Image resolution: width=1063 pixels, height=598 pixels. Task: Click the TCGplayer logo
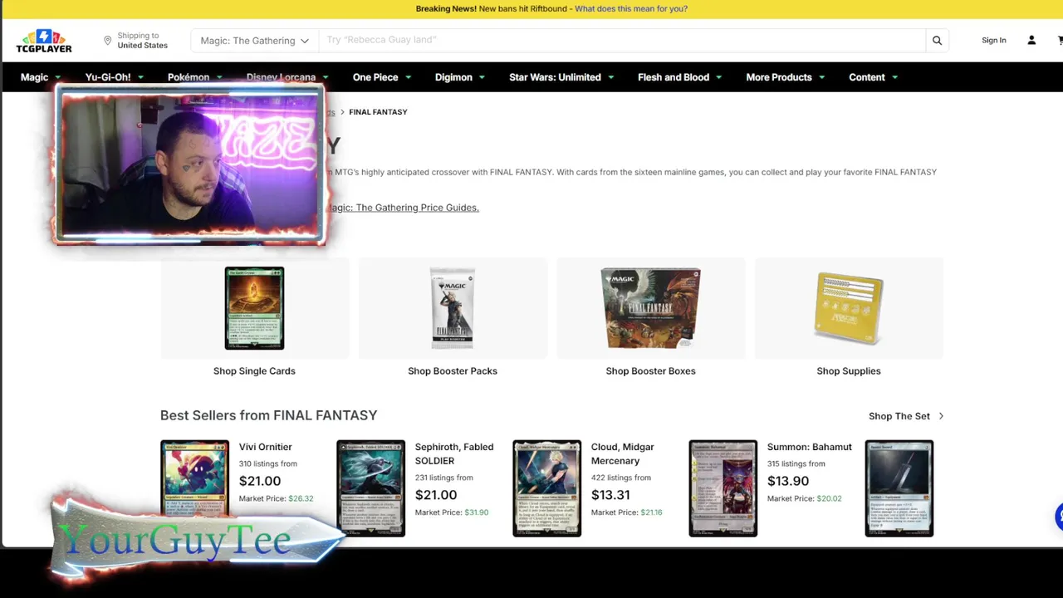[44, 41]
